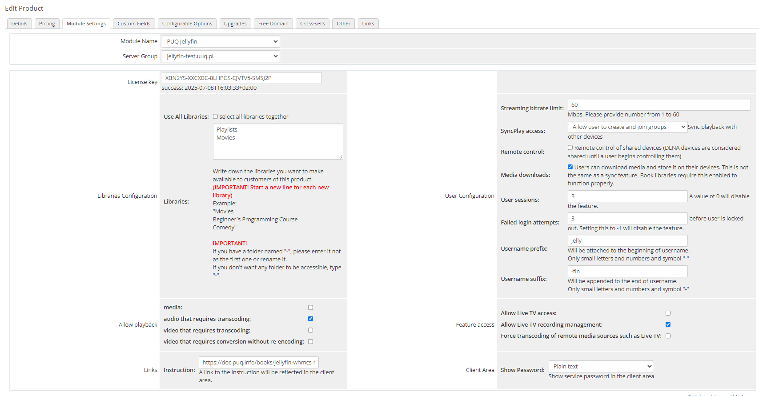Image resolution: width=759 pixels, height=396 pixels.
Task: Select the Module Settings tab
Action: (86, 24)
